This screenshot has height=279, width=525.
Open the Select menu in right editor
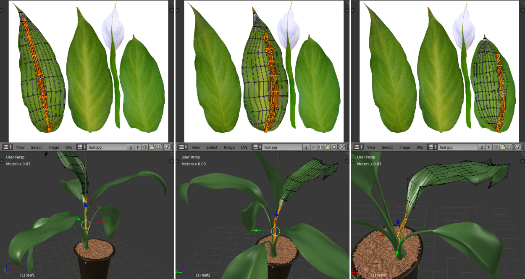point(387,147)
